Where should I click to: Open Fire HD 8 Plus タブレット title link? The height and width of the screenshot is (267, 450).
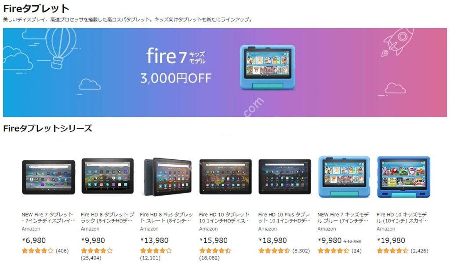[x=167, y=217]
